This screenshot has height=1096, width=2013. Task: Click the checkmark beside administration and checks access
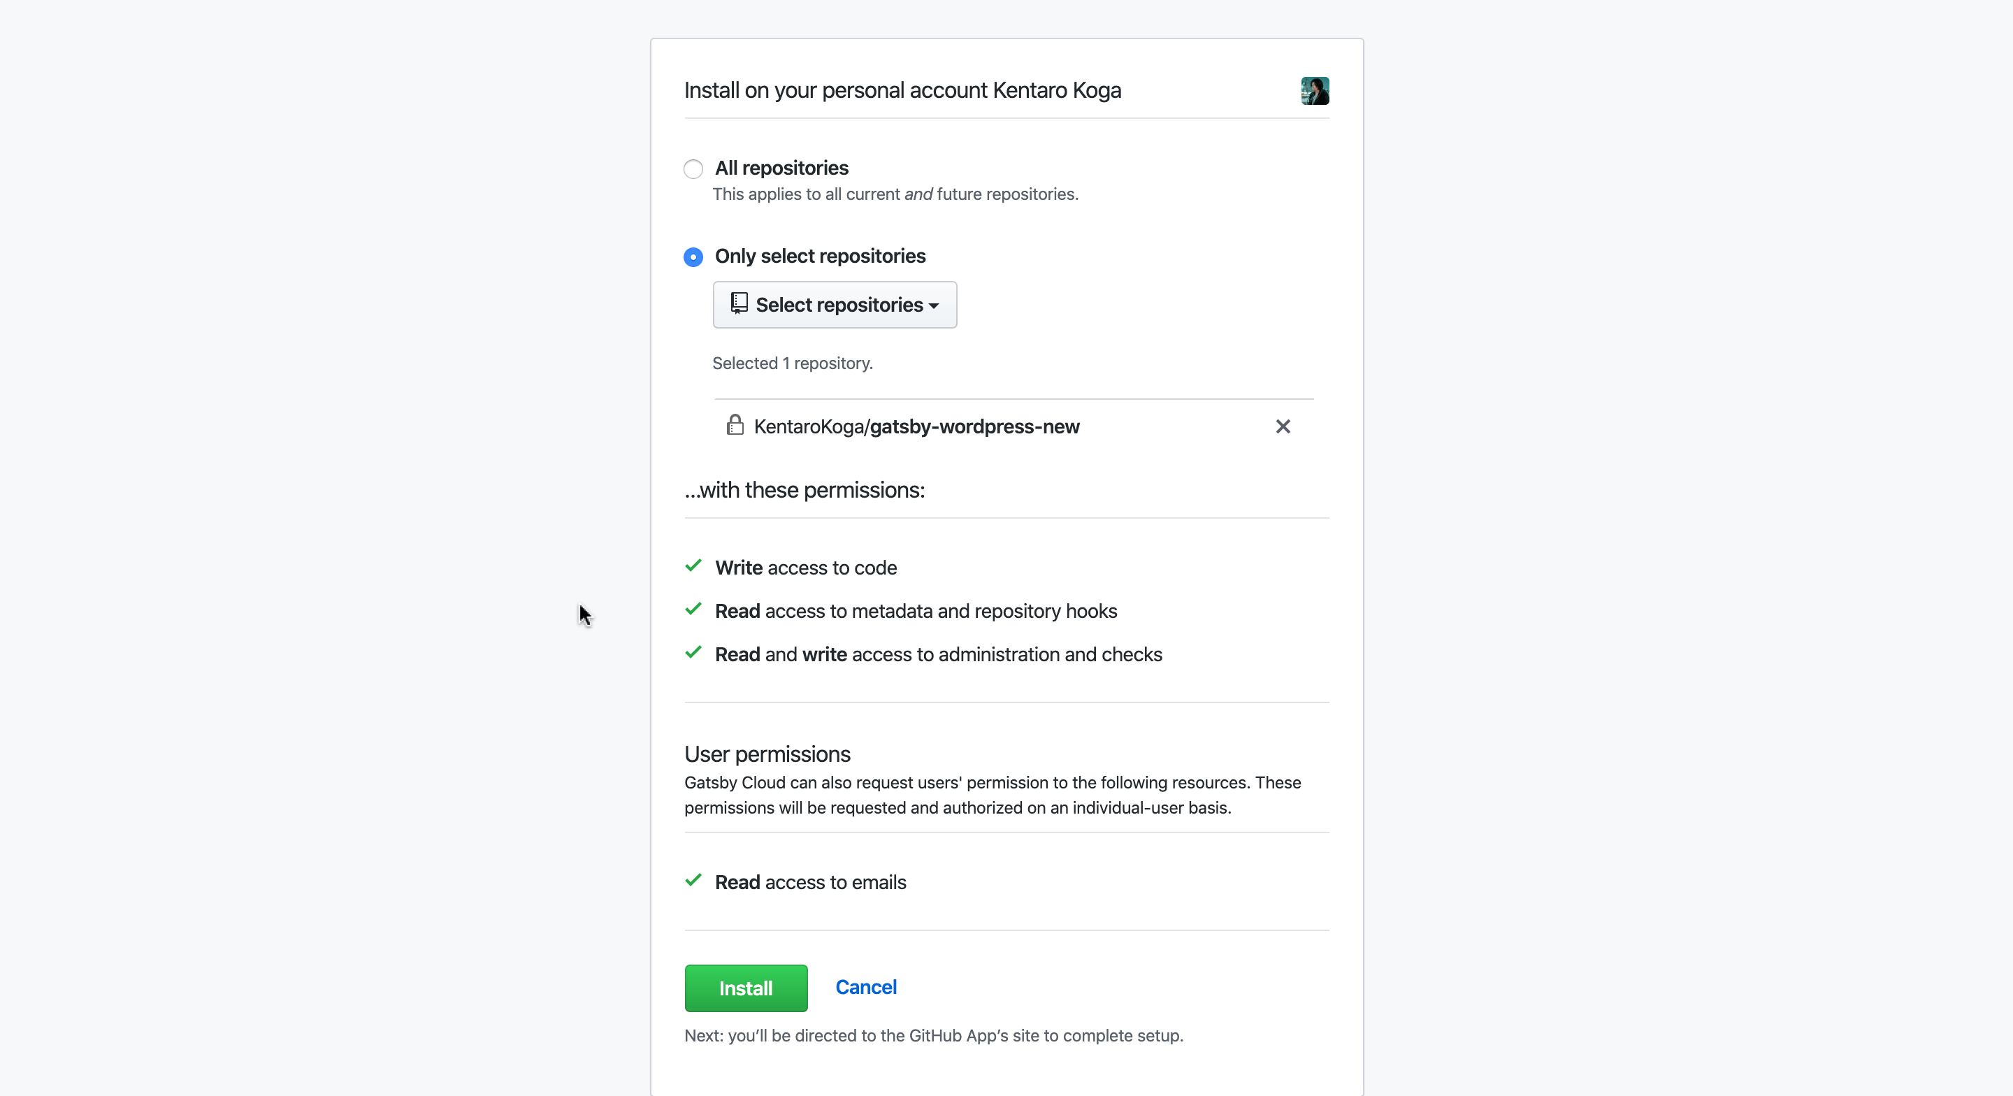[693, 653]
